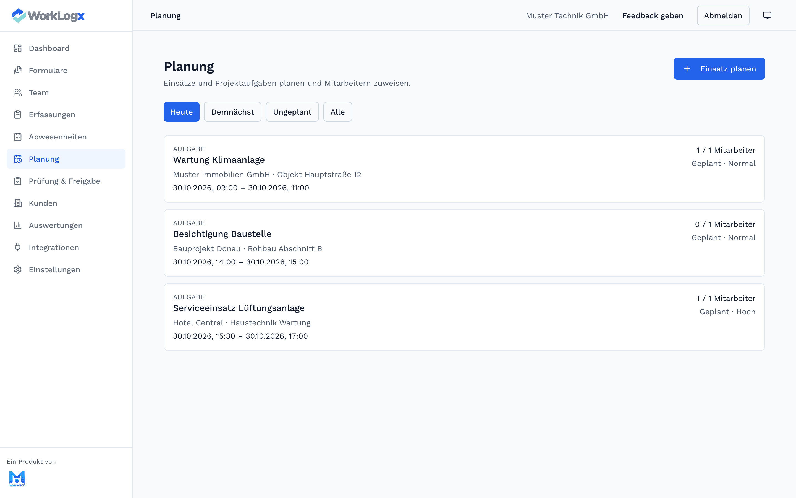Click the WorkLogx logo

tap(48, 15)
